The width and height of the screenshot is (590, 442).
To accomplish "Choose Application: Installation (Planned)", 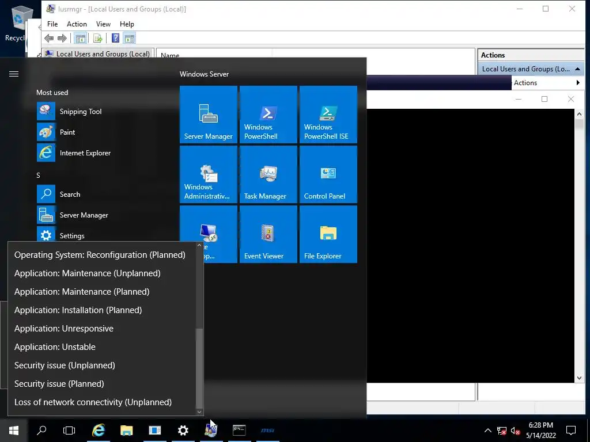I will point(101,310).
